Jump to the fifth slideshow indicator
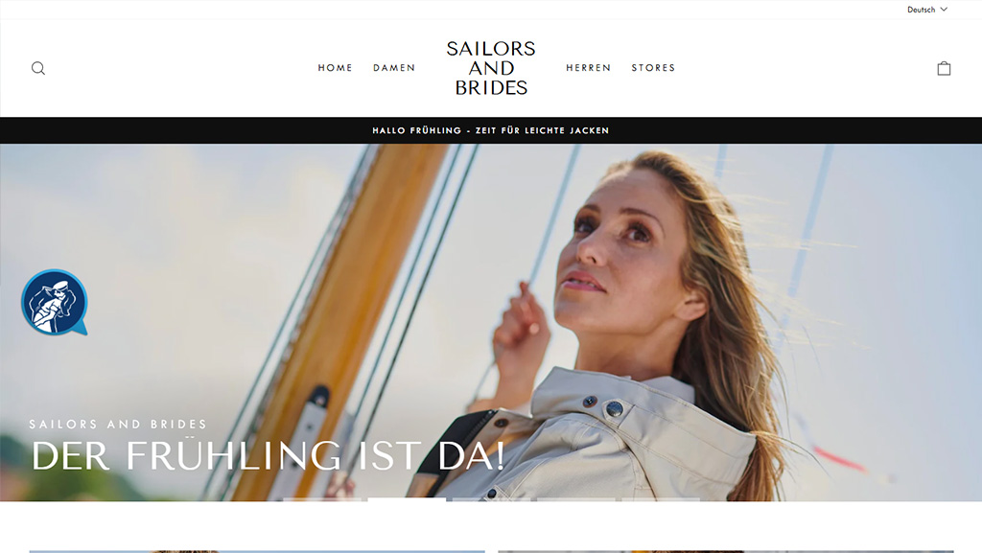The height and width of the screenshot is (553, 982). [661, 499]
